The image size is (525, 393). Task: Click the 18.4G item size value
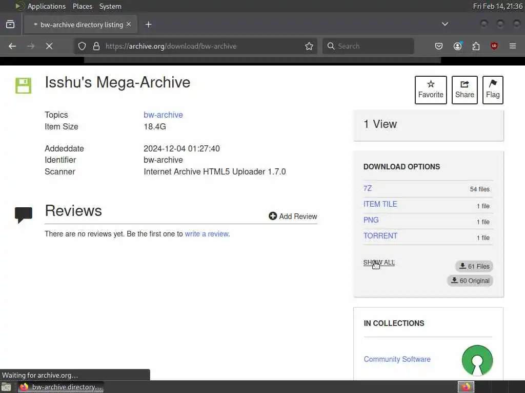155,127
